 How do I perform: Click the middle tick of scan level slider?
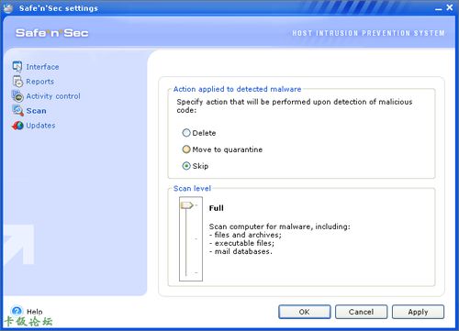(196, 238)
